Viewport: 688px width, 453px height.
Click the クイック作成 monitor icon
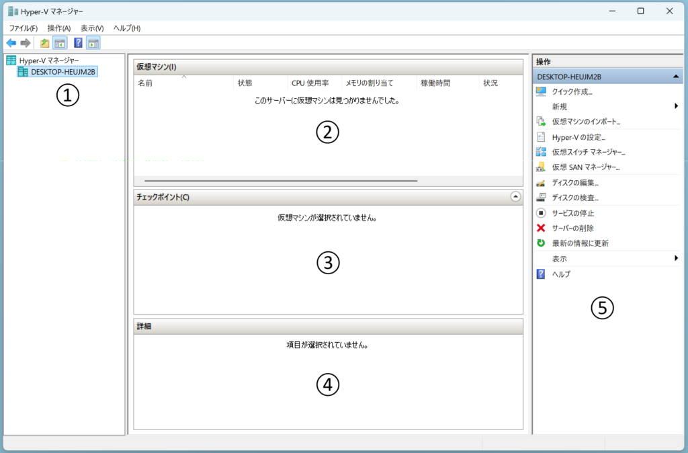pyautogui.click(x=541, y=91)
